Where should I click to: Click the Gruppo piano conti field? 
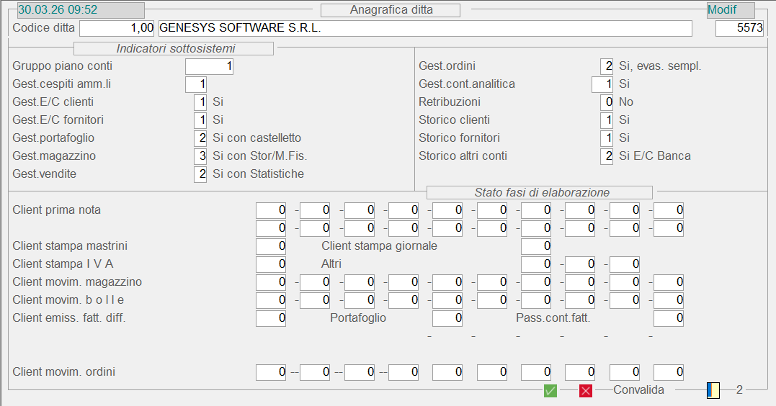[209, 66]
